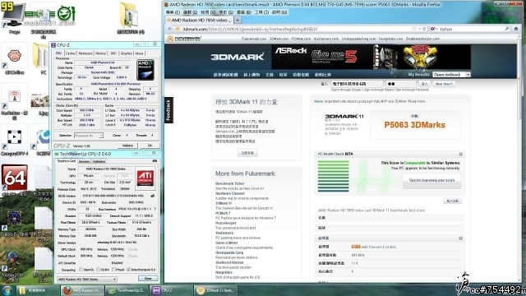
Task: Click the P5063 3DMarks score text
Action: (x=414, y=125)
